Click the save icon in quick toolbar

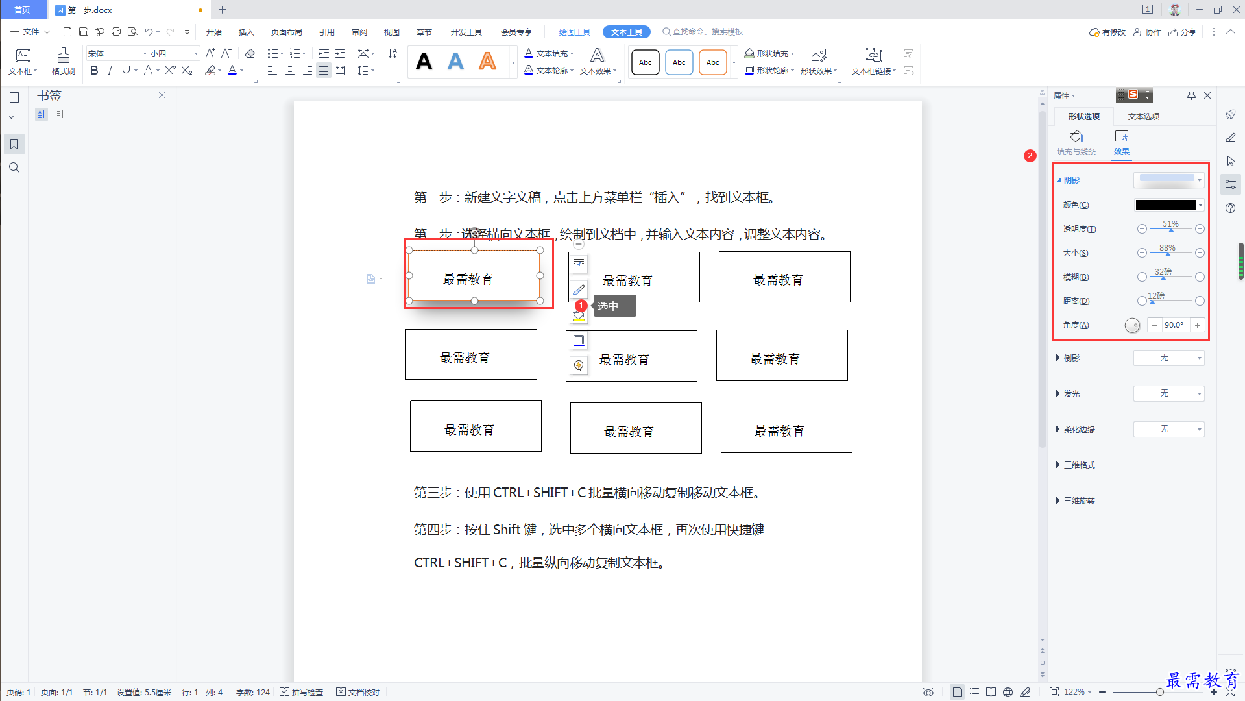pos(83,31)
